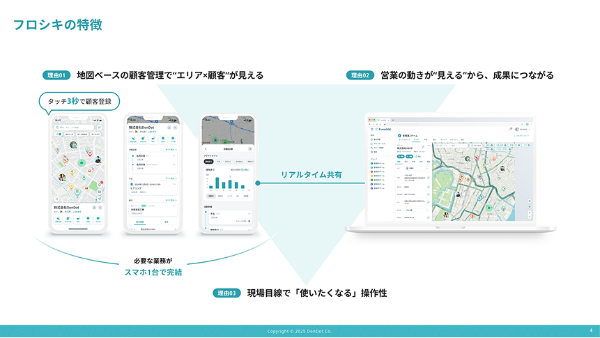Open the notification bell with red badge

click(x=511, y=129)
